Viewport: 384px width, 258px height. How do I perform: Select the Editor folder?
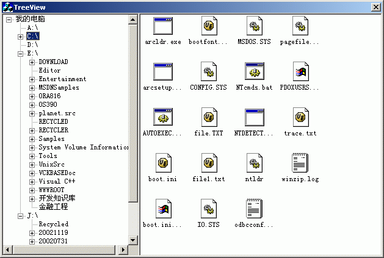coord(49,71)
